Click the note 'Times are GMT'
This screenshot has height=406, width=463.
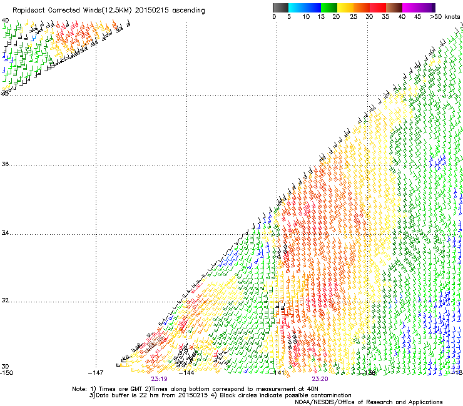tap(120, 389)
